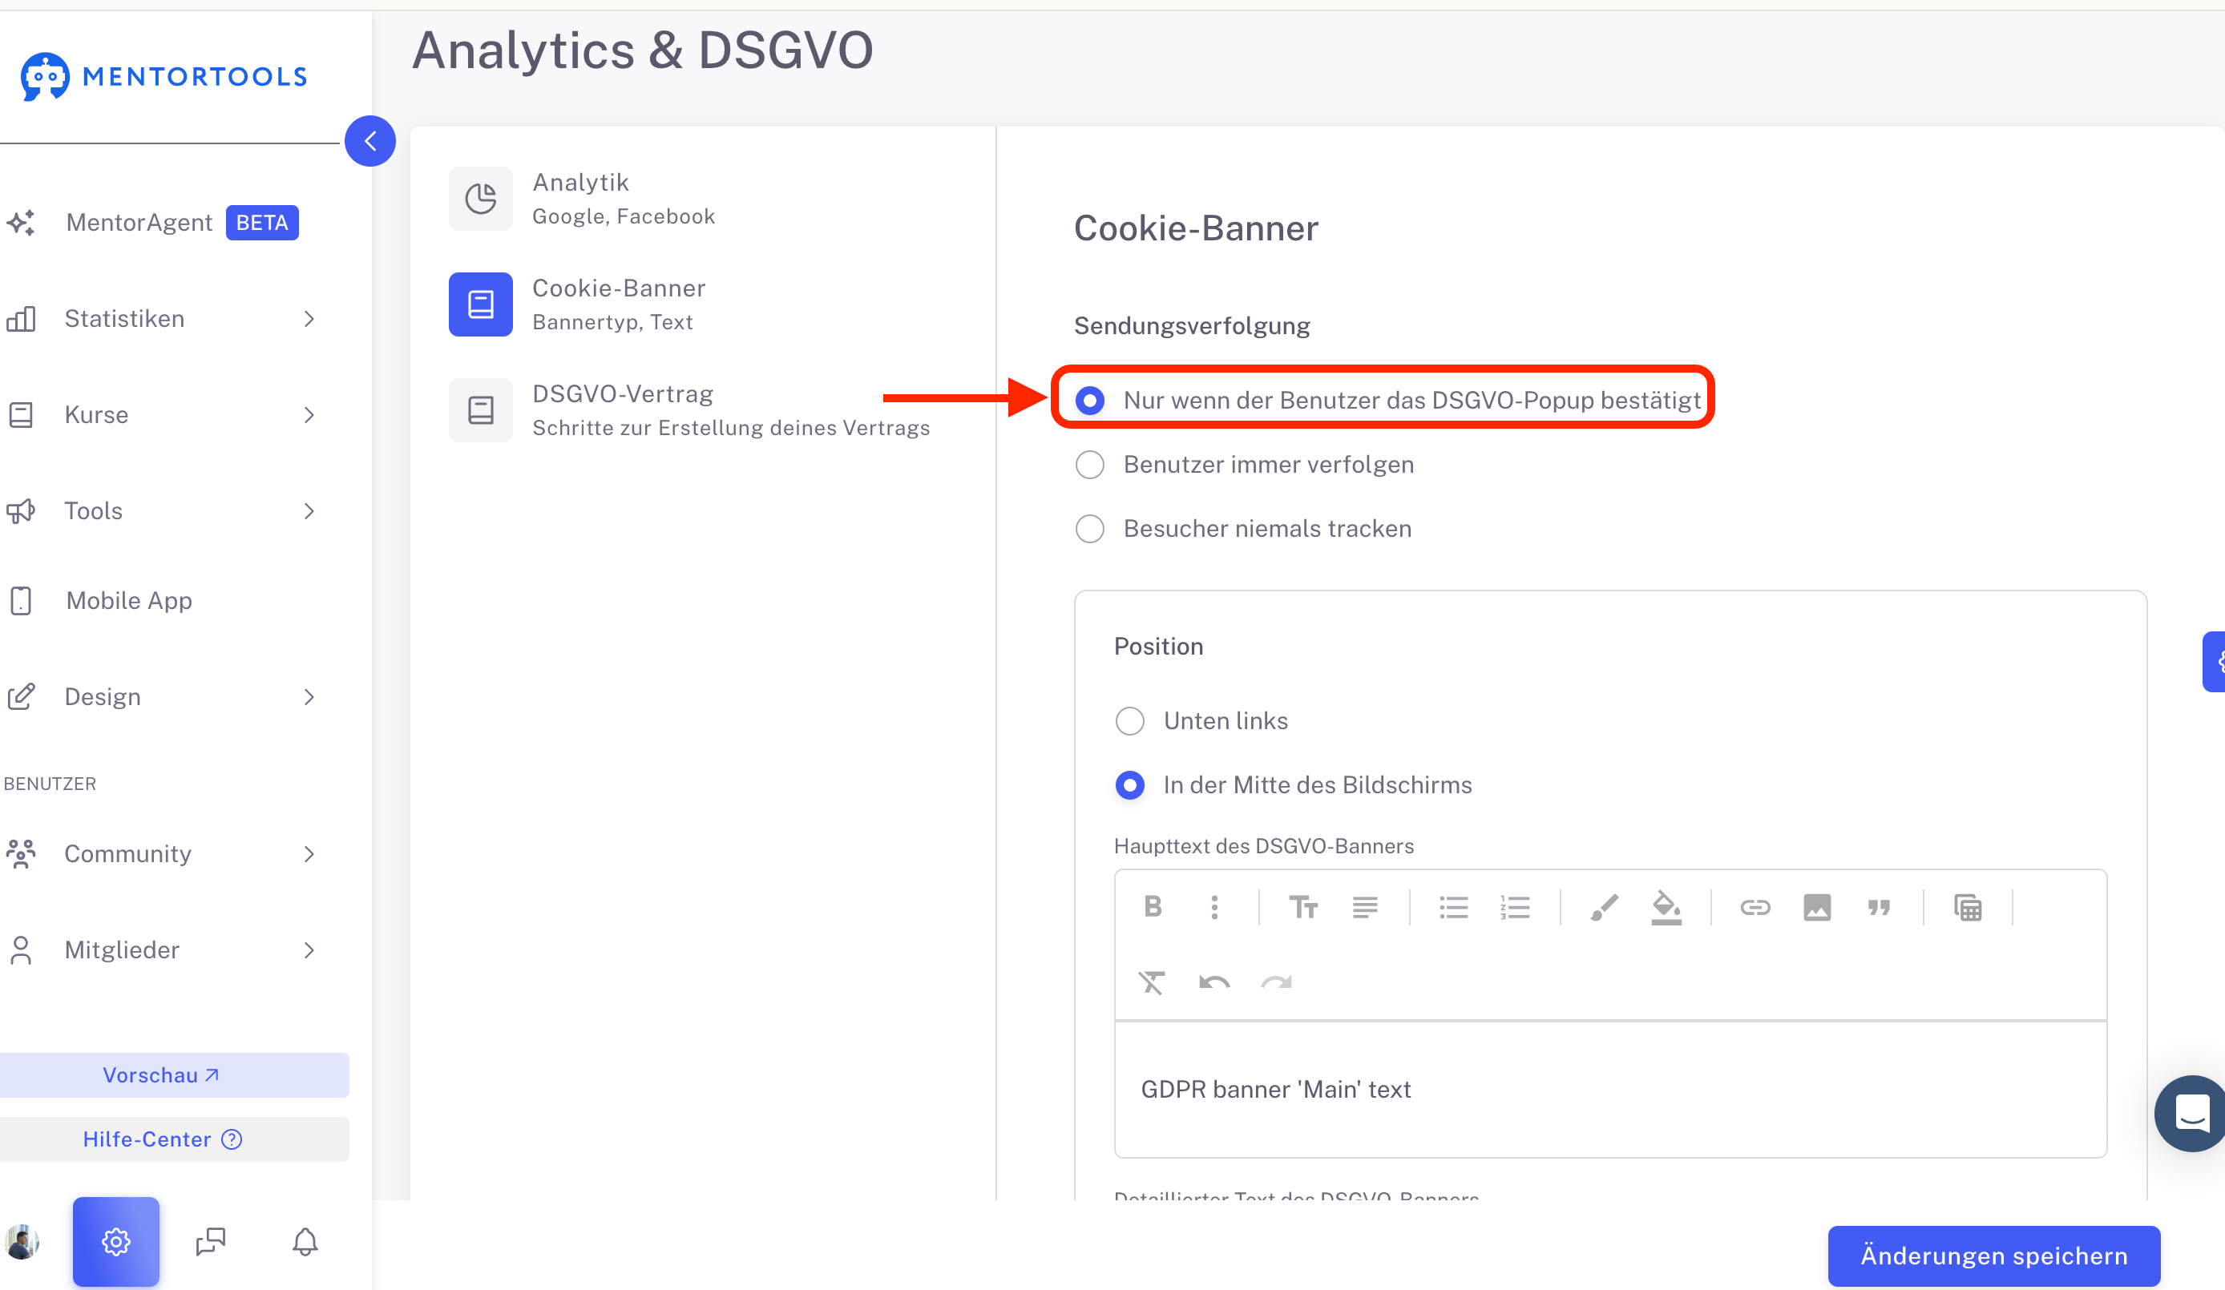Open the Vorschau preview link
2225x1290 pixels.
160,1074
